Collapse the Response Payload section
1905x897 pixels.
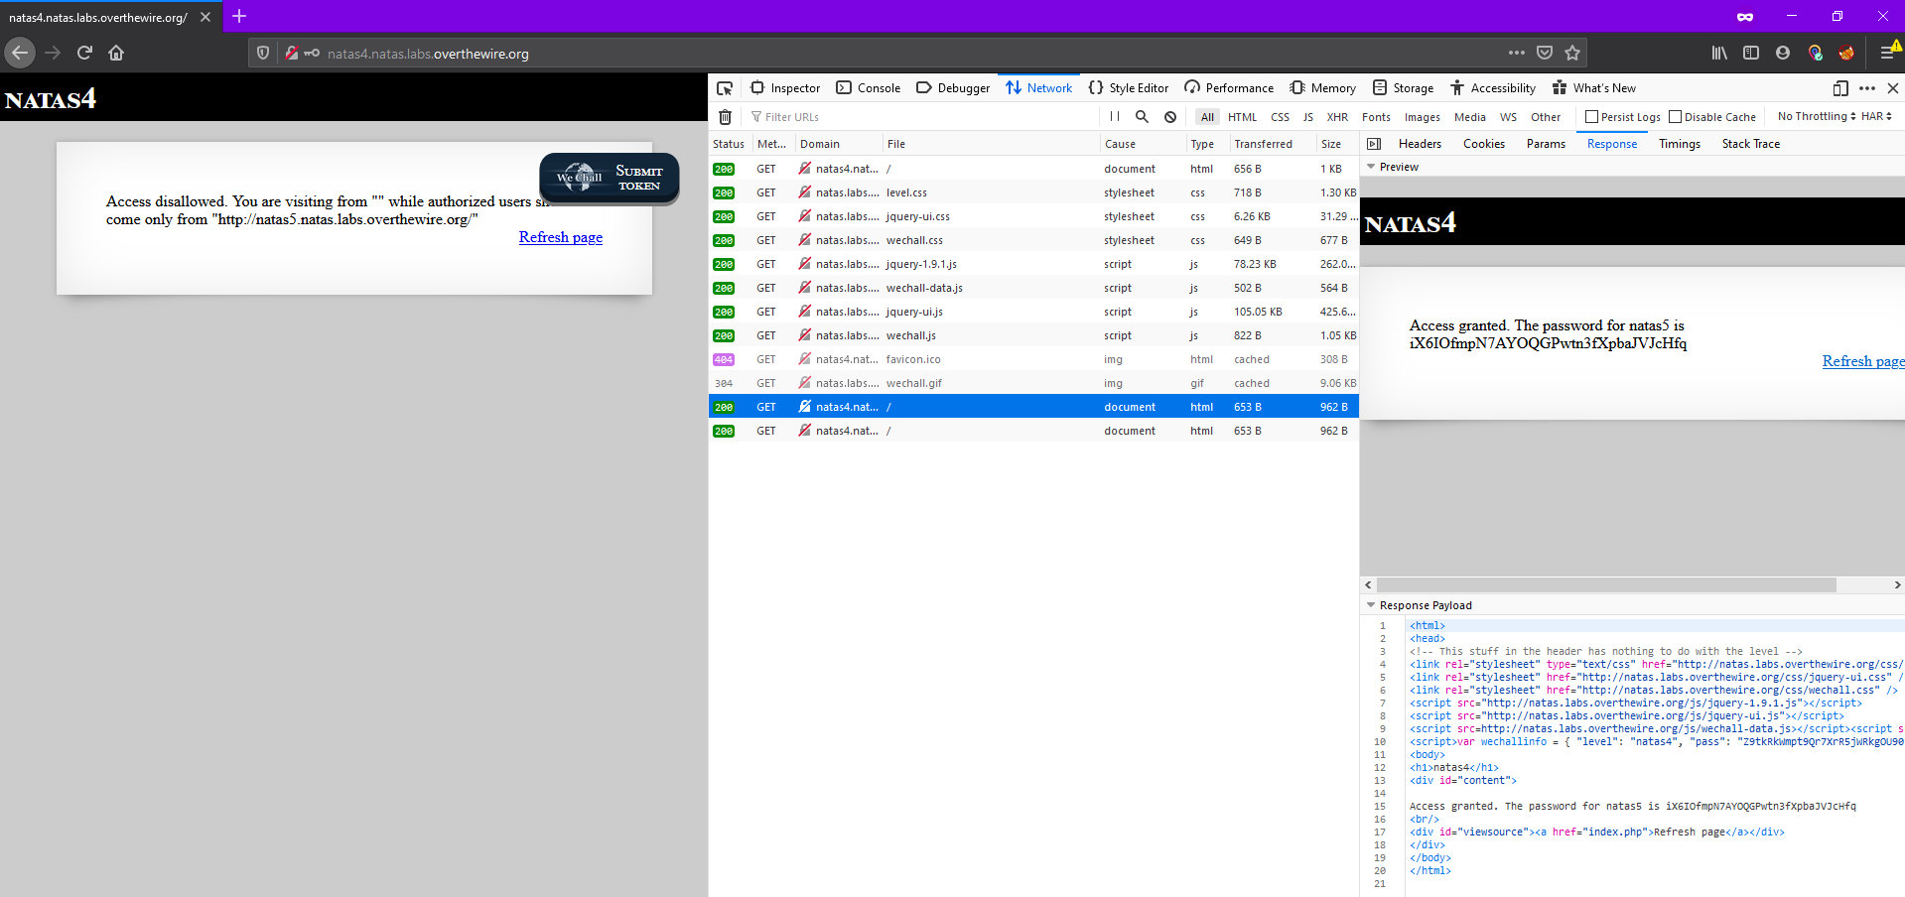coord(1371,605)
